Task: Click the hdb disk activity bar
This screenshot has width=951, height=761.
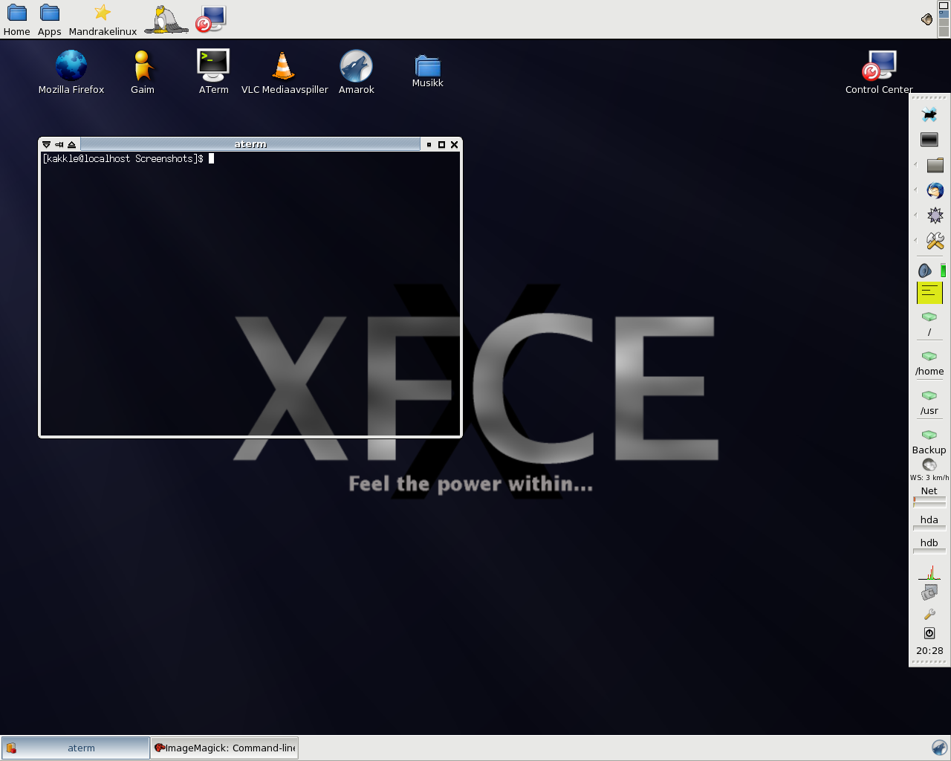Action: (929, 551)
